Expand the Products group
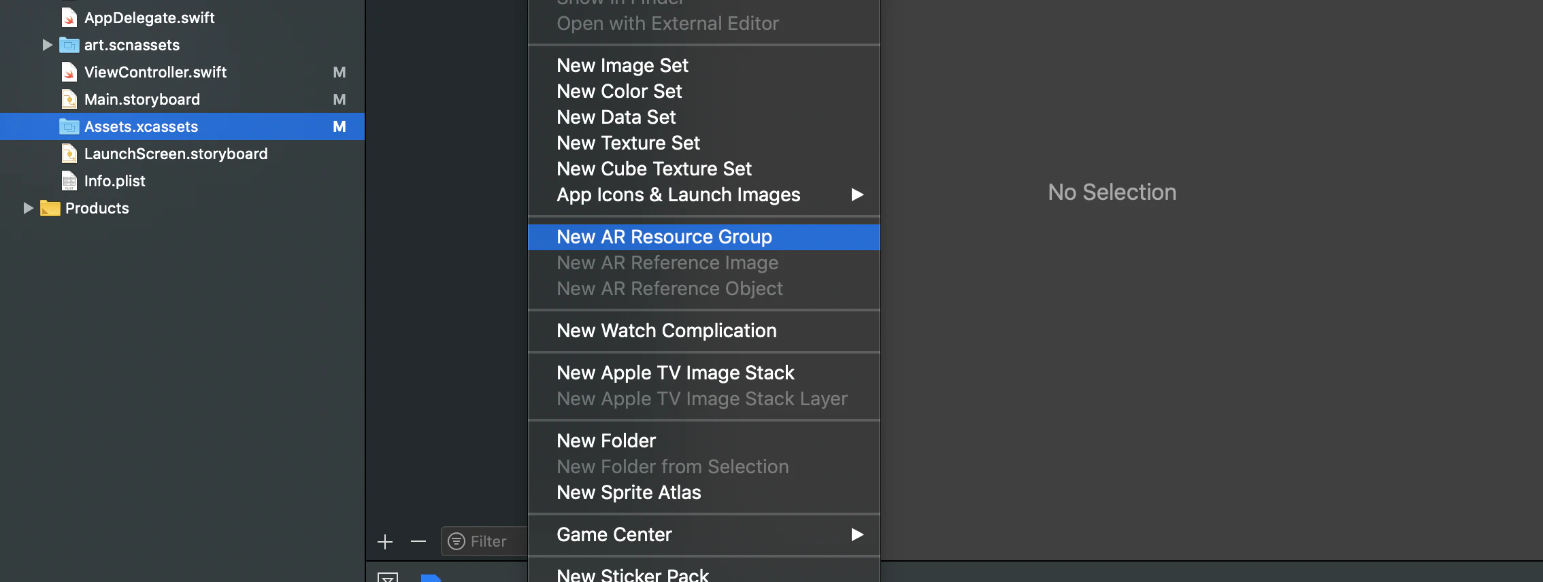The image size is (1543, 582). (28, 208)
